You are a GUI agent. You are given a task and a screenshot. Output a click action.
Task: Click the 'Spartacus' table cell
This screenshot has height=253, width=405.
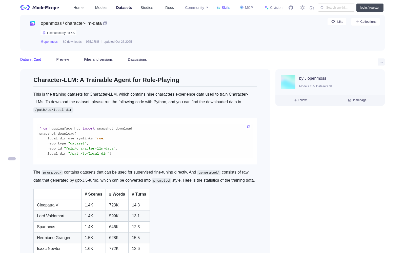(57, 227)
